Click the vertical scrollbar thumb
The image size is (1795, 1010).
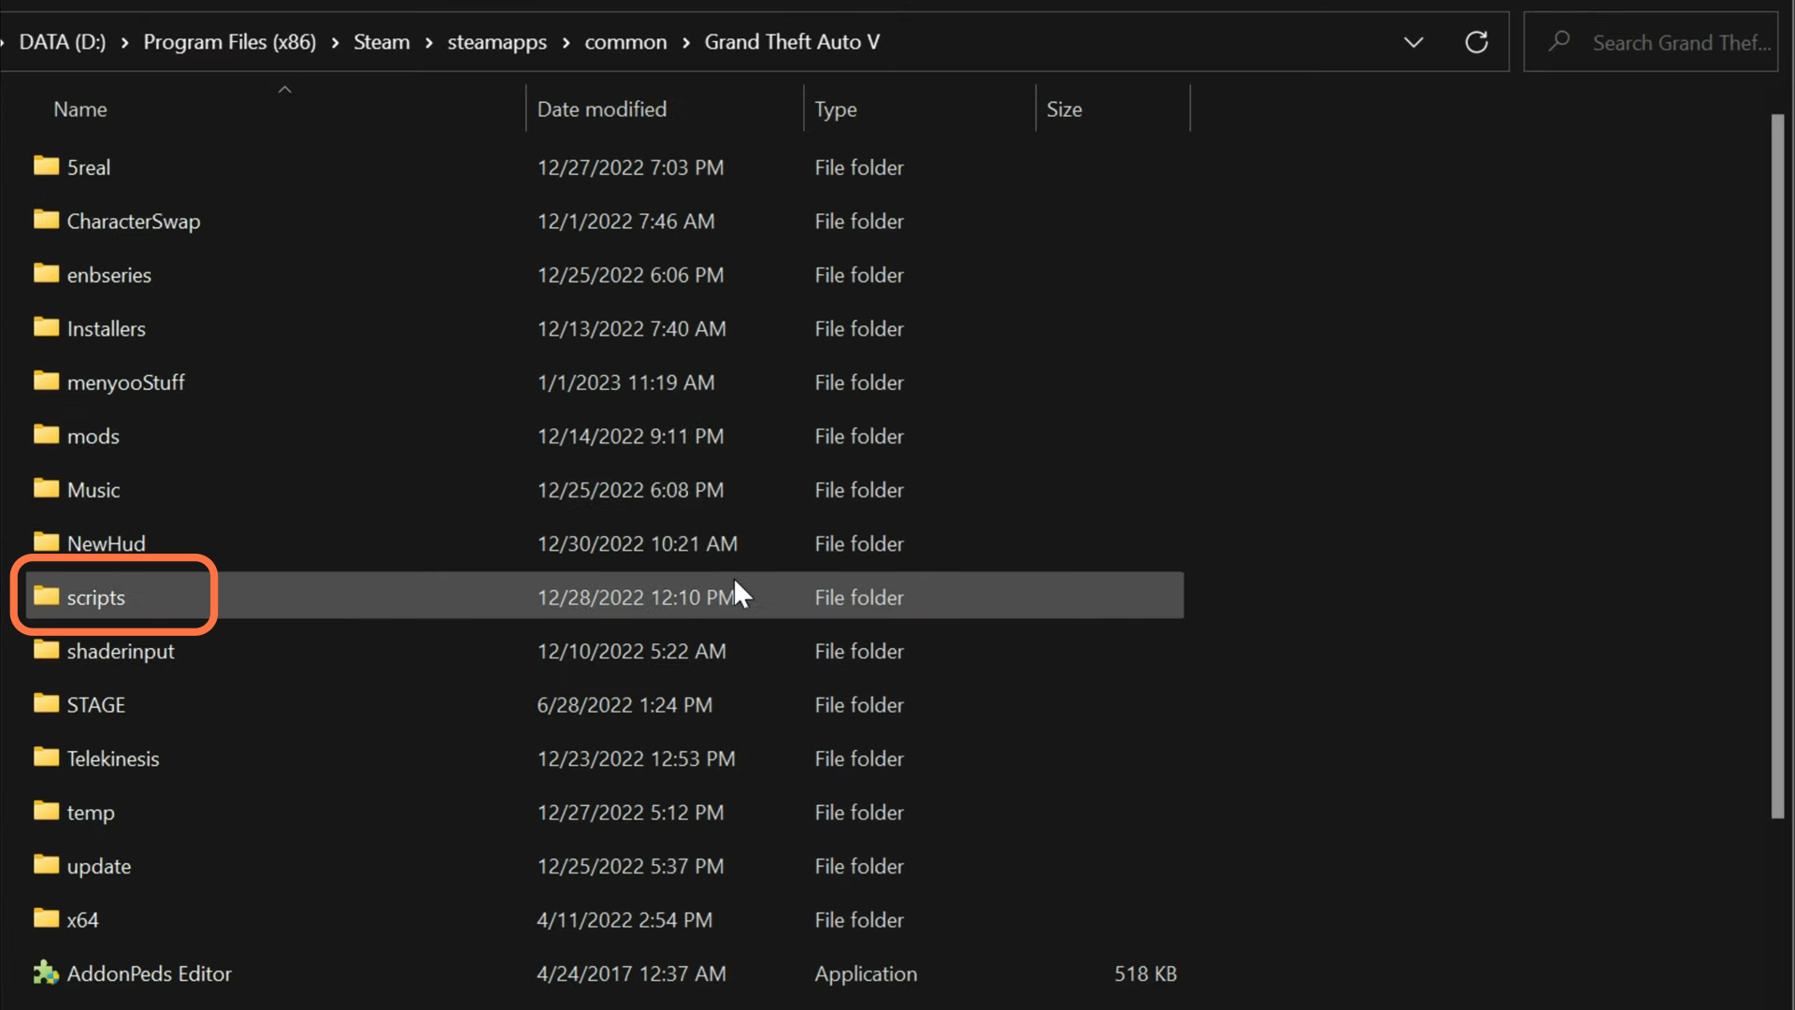click(1777, 467)
